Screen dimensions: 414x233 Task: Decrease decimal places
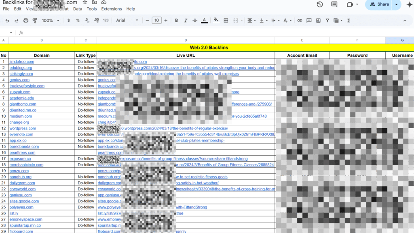coord(87,21)
